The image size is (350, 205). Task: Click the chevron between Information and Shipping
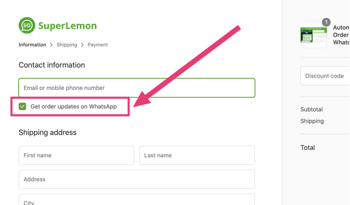tap(51, 45)
